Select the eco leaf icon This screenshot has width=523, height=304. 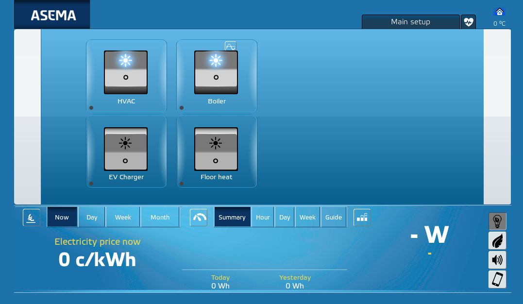pos(497,240)
